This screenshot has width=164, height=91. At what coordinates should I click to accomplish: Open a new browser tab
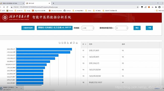coord(53,3)
